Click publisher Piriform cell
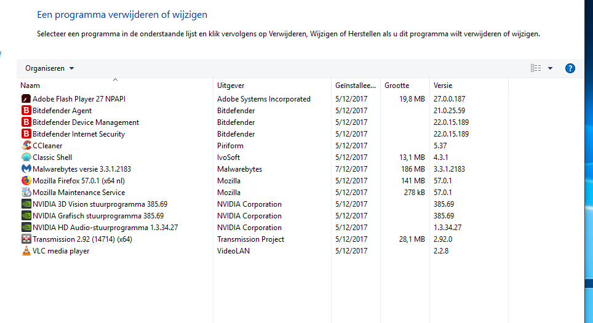 tap(230, 146)
